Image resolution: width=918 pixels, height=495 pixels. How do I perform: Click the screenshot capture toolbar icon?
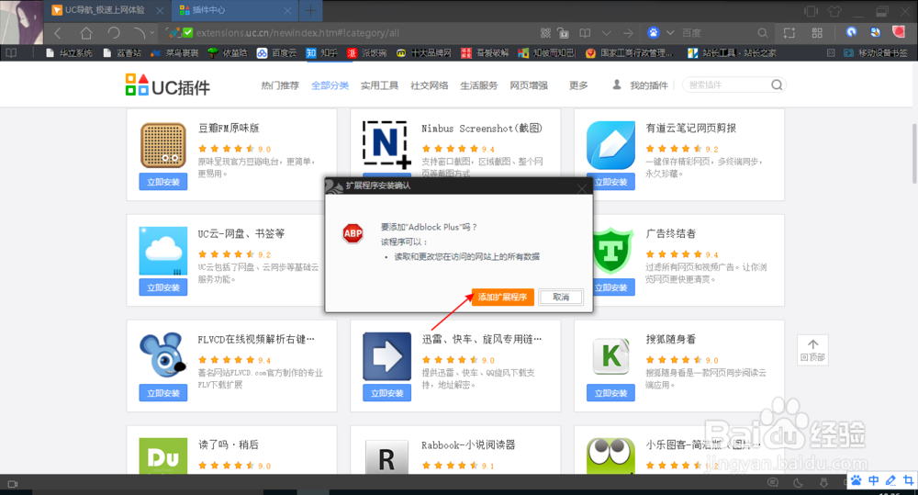(x=789, y=33)
